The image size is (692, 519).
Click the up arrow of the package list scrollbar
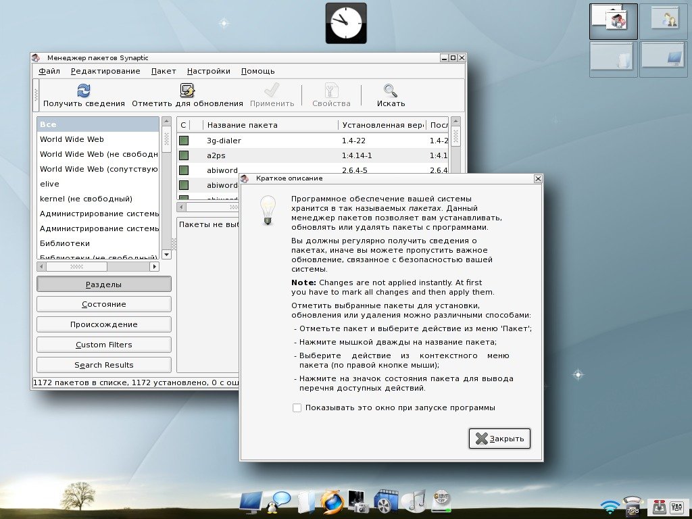456,121
